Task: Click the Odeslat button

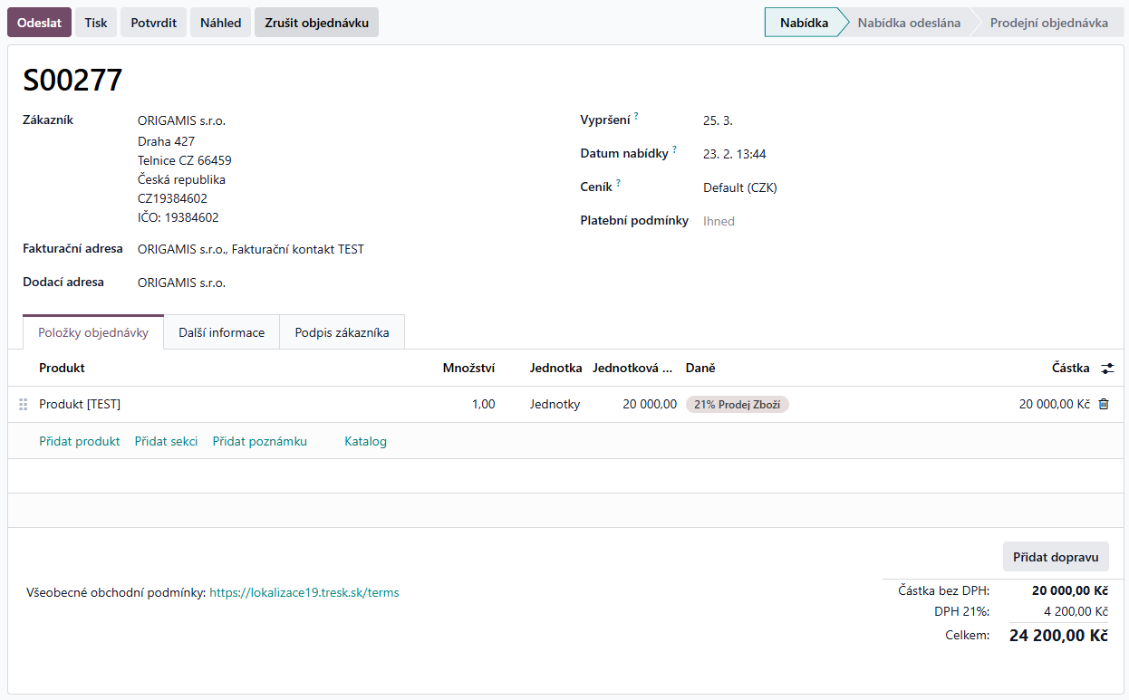Action: coord(39,23)
